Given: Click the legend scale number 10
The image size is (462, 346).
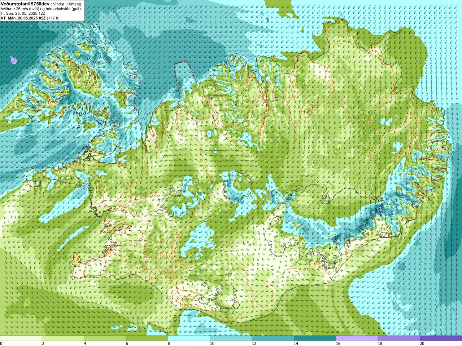Looking at the screenshot, I should tap(212, 343).
